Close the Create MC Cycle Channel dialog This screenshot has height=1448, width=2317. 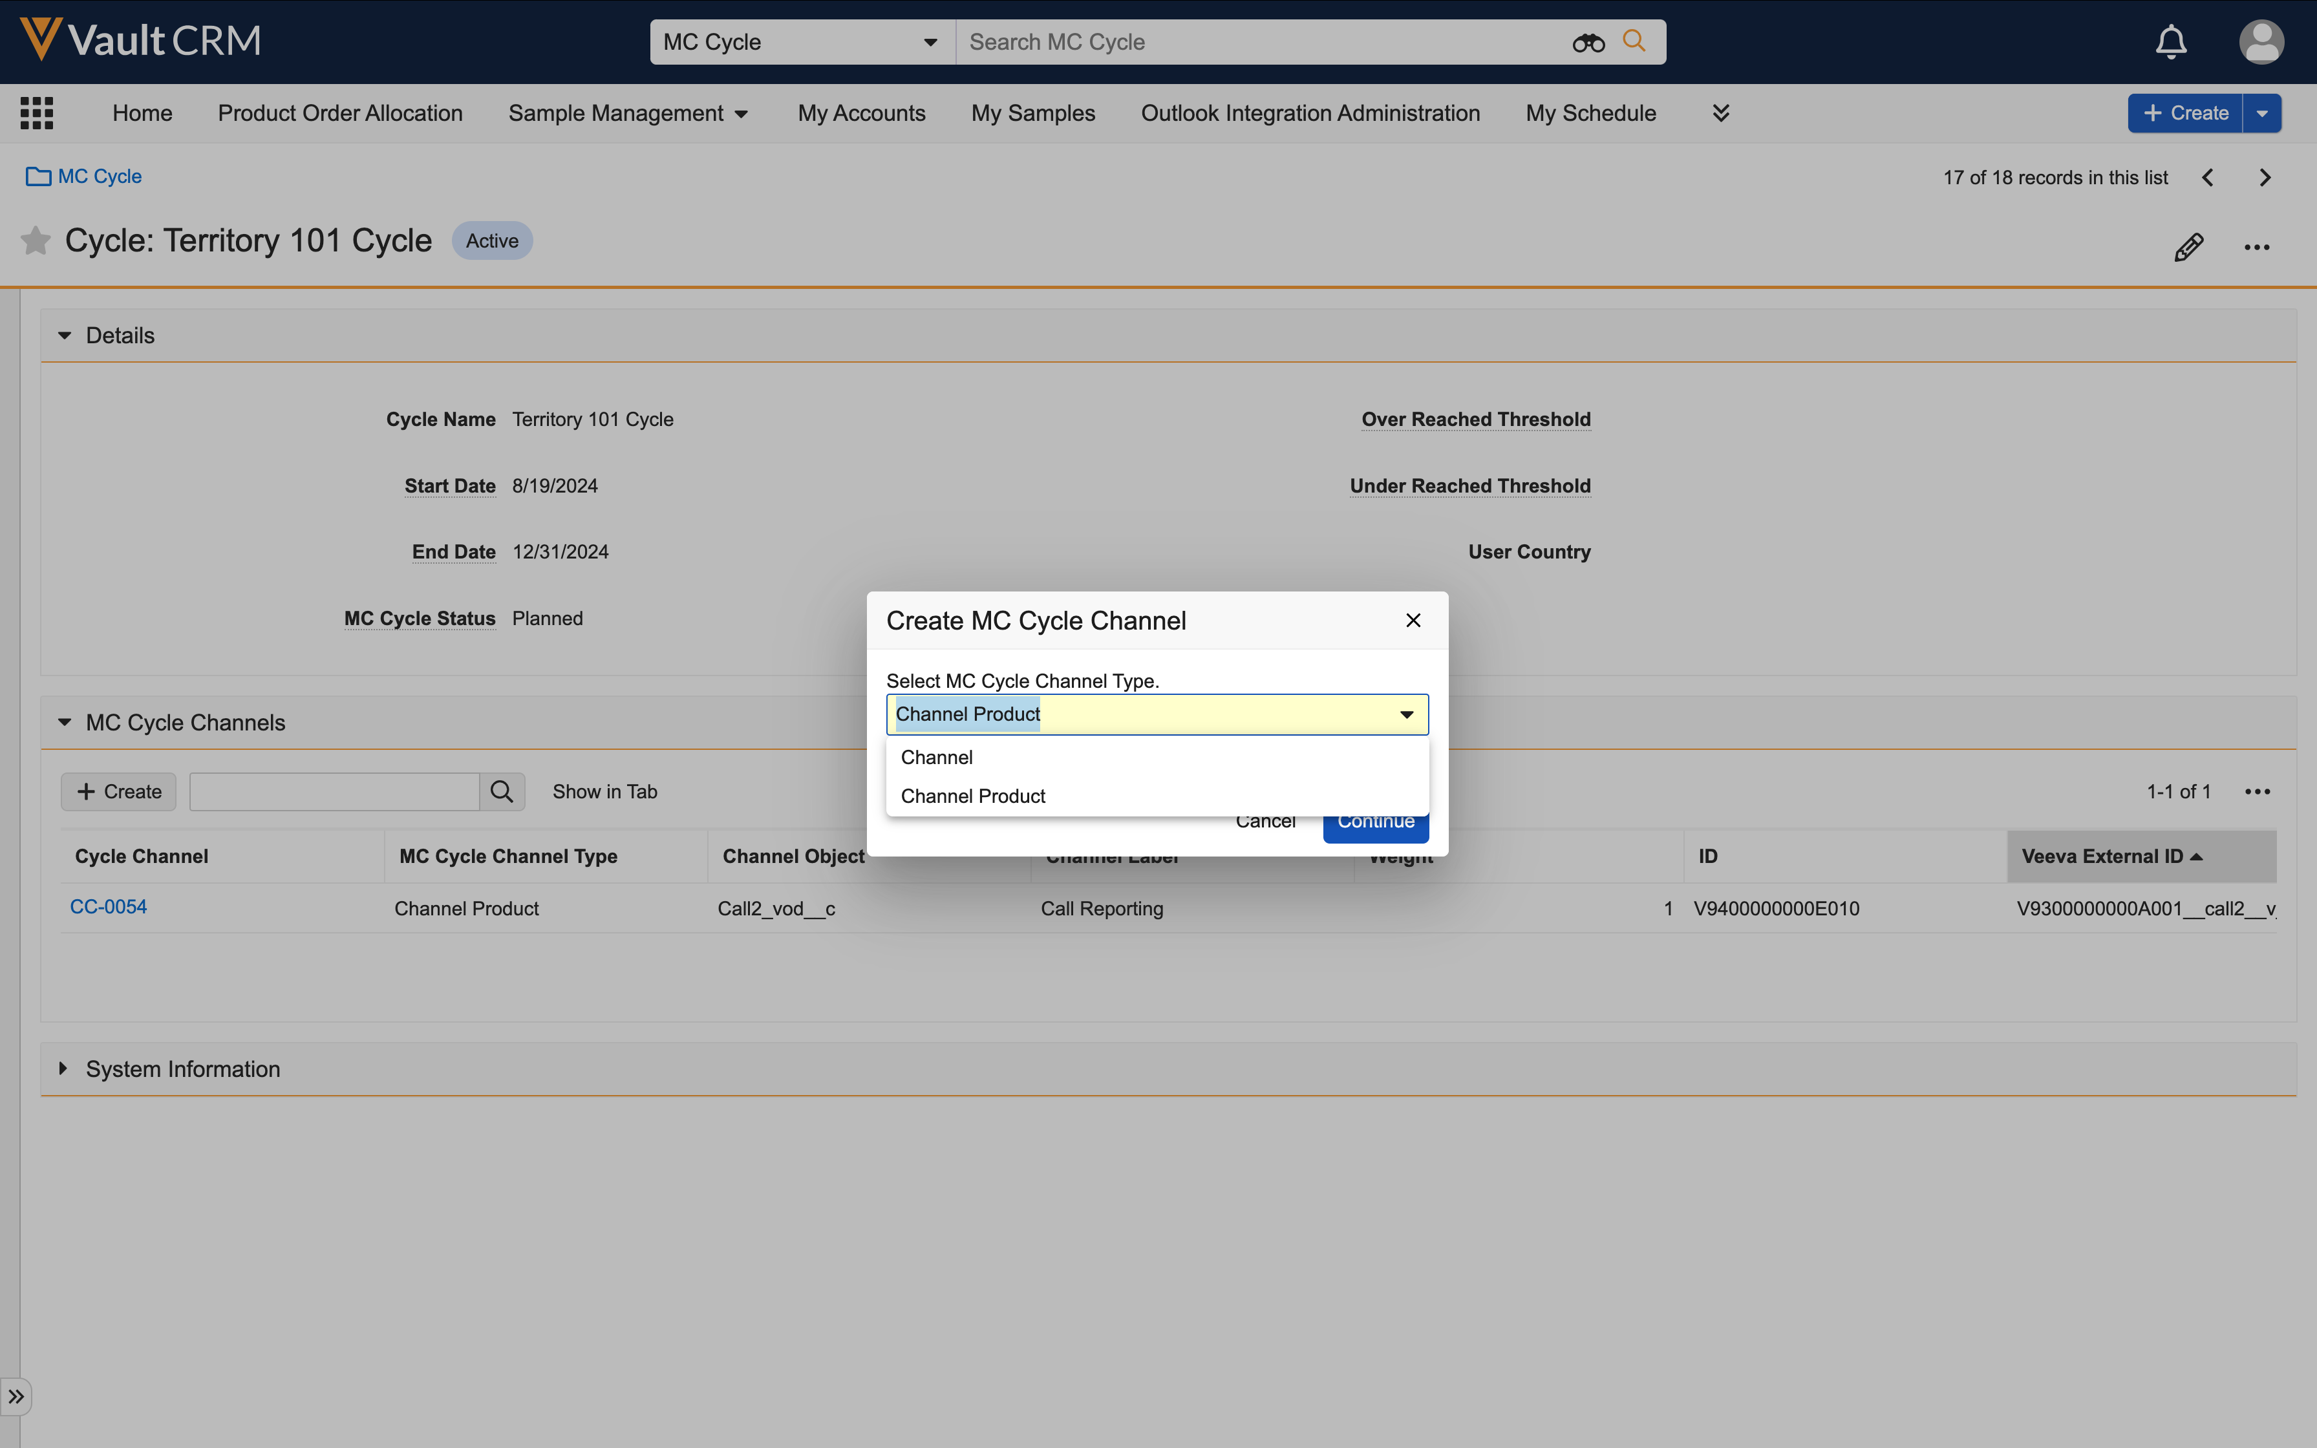(1412, 621)
